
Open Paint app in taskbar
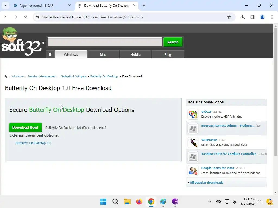(x=163, y=201)
